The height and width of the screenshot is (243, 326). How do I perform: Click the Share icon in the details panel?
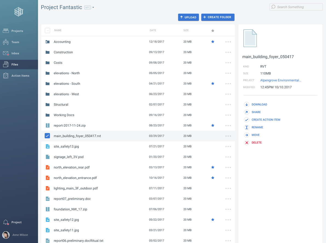pos(247,112)
